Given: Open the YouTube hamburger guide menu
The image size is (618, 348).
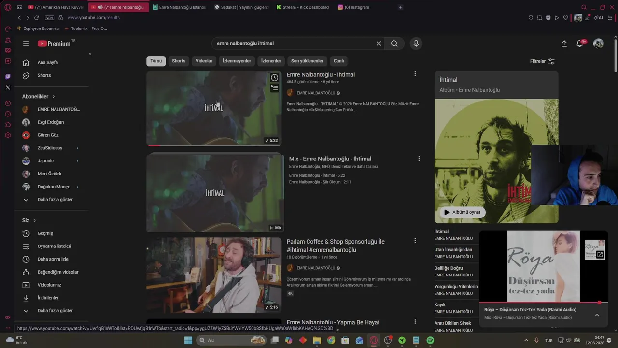Looking at the screenshot, I should coord(26,43).
